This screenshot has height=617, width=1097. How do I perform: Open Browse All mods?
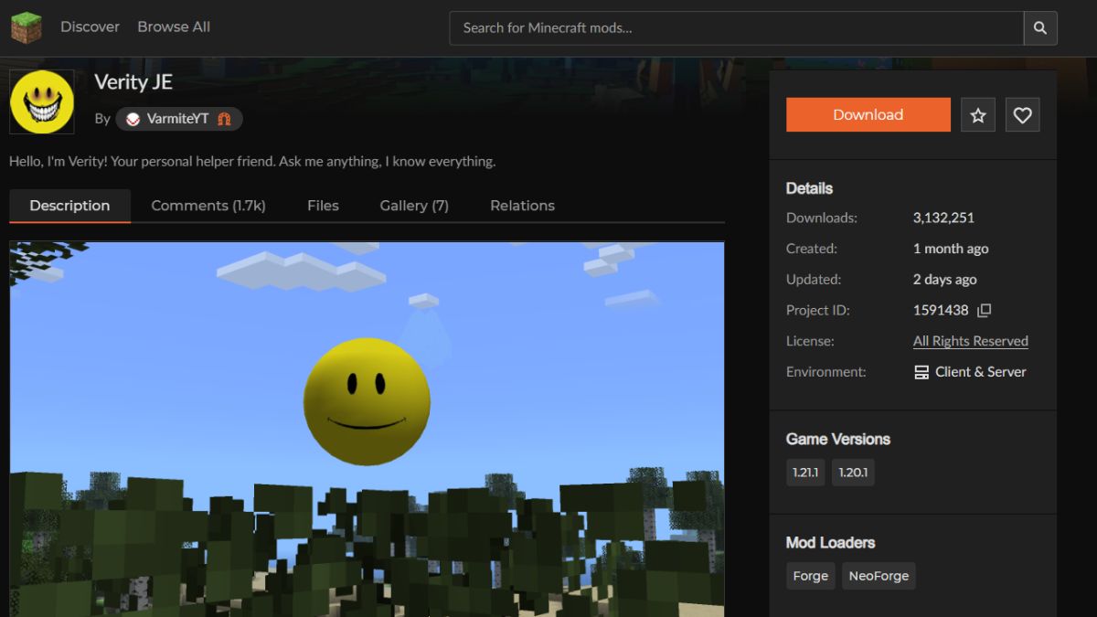(174, 27)
